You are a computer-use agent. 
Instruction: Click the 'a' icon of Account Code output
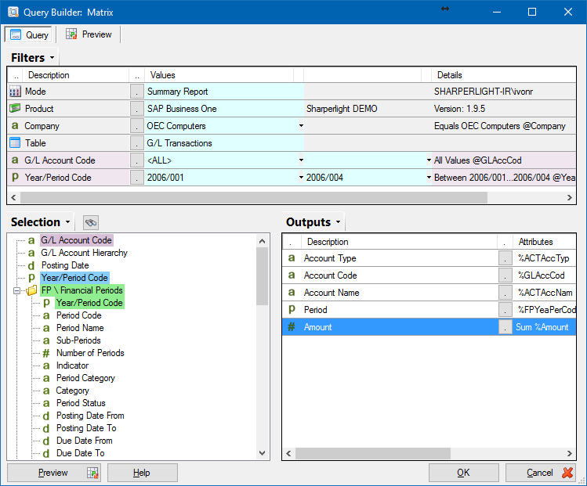pos(292,275)
